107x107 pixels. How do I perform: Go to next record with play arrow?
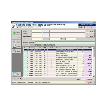(x=18, y=79)
